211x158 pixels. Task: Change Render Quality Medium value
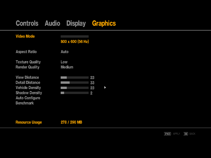[x=67, y=67]
